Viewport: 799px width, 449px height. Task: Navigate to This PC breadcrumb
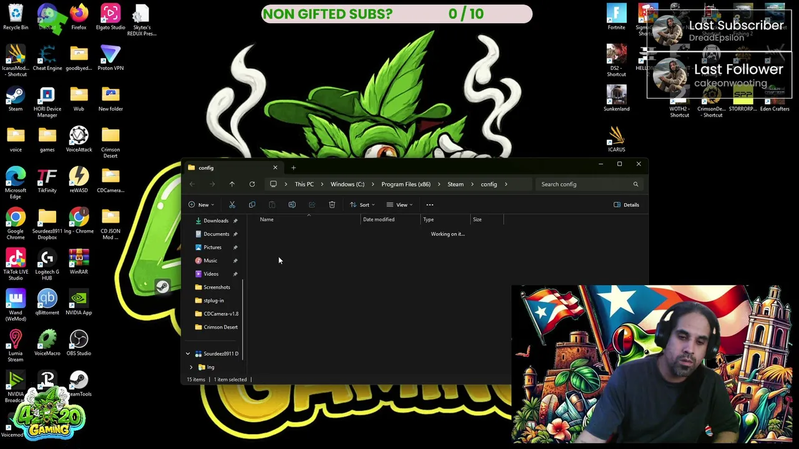click(304, 184)
